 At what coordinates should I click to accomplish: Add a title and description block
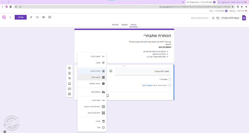point(69,78)
